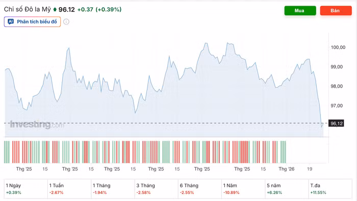Click the green up-arrow price indicator
Image resolution: width=357 pixels, height=201 pixels.
pyautogui.click(x=55, y=10)
